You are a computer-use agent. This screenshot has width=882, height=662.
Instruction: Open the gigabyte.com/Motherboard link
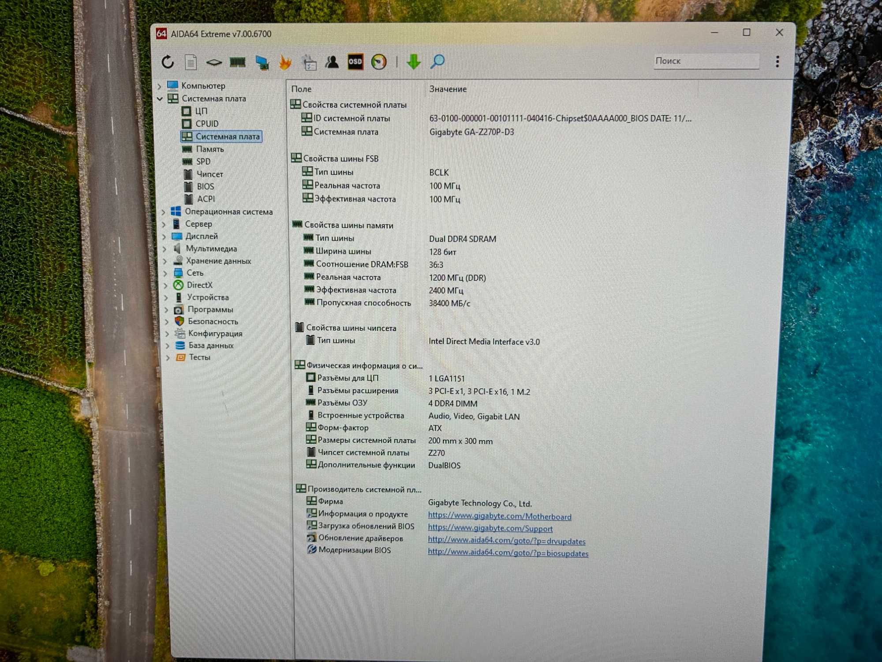500,516
